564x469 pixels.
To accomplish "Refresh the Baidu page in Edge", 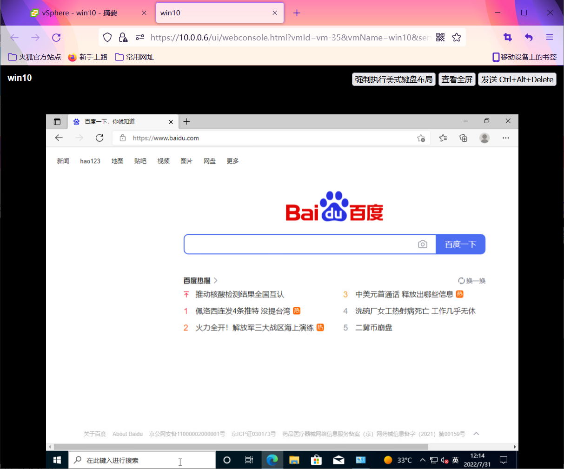I will pyautogui.click(x=100, y=138).
